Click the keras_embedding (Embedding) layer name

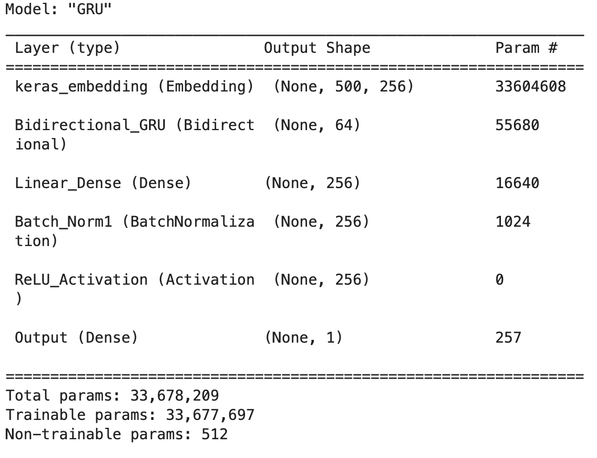pos(134,87)
